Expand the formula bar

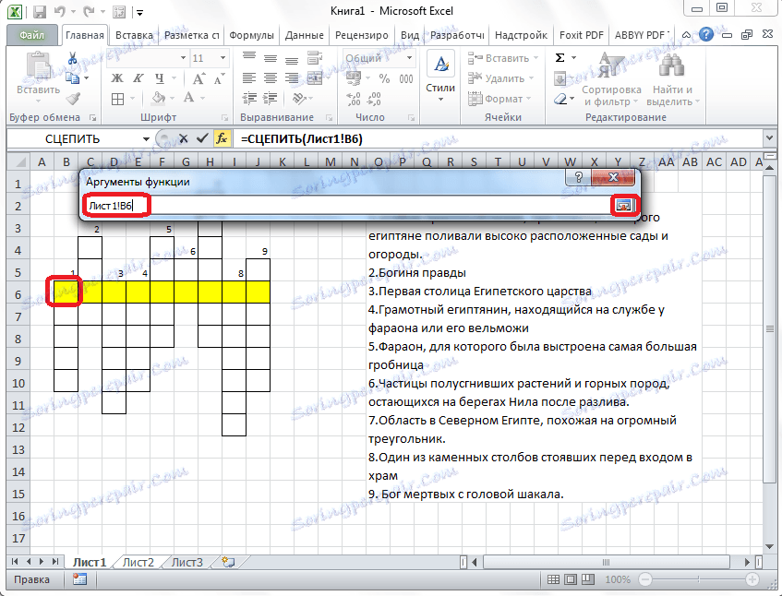pyautogui.click(x=770, y=137)
